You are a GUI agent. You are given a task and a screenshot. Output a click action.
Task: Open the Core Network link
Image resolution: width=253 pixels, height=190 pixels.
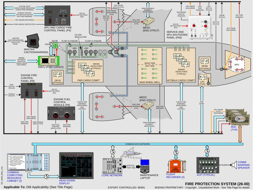coord(112,175)
